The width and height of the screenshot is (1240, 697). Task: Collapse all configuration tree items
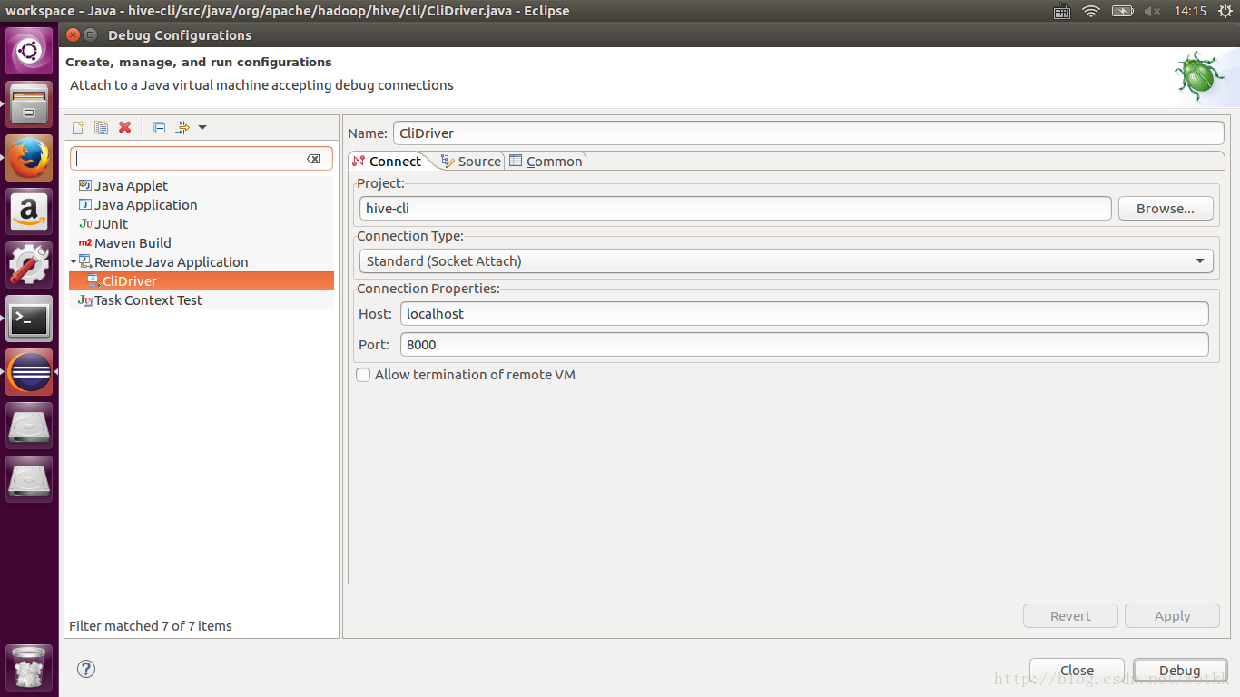point(159,127)
